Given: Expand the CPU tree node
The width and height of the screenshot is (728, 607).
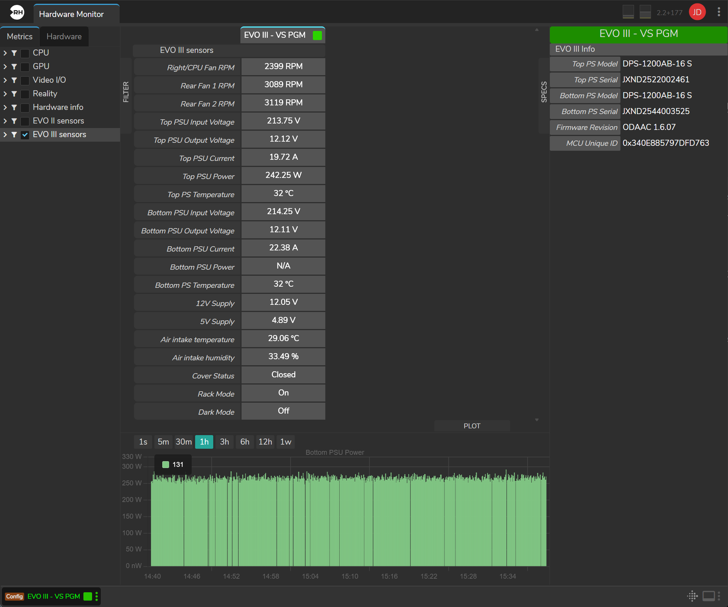Looking at the screenshot, I should click(5, 53).
